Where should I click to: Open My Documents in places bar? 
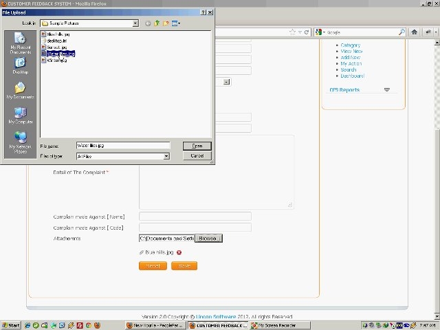point(21,90)
